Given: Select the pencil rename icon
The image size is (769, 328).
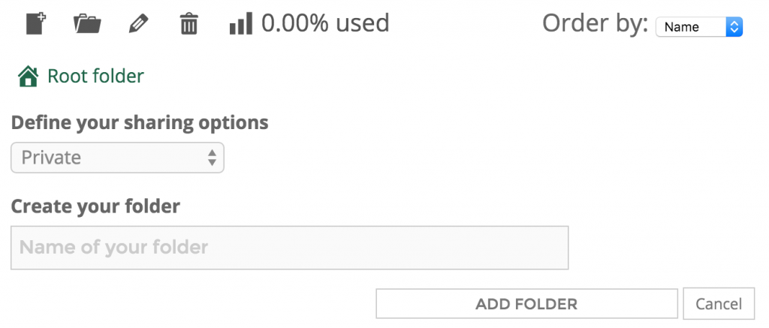Looking at the screenshot, I should click(x=138, y=24).
